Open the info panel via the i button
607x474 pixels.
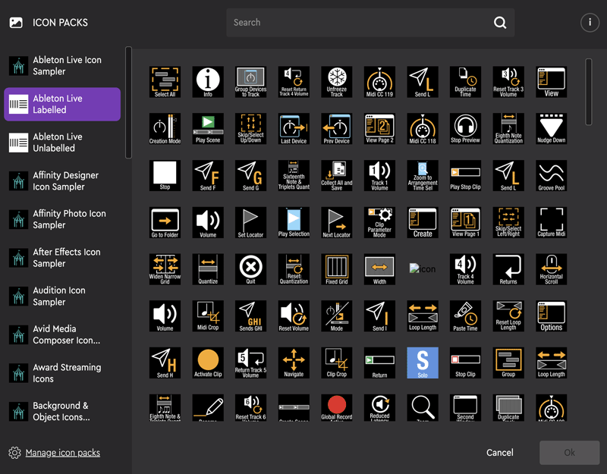pyautogui.click(x=590, y=23)
